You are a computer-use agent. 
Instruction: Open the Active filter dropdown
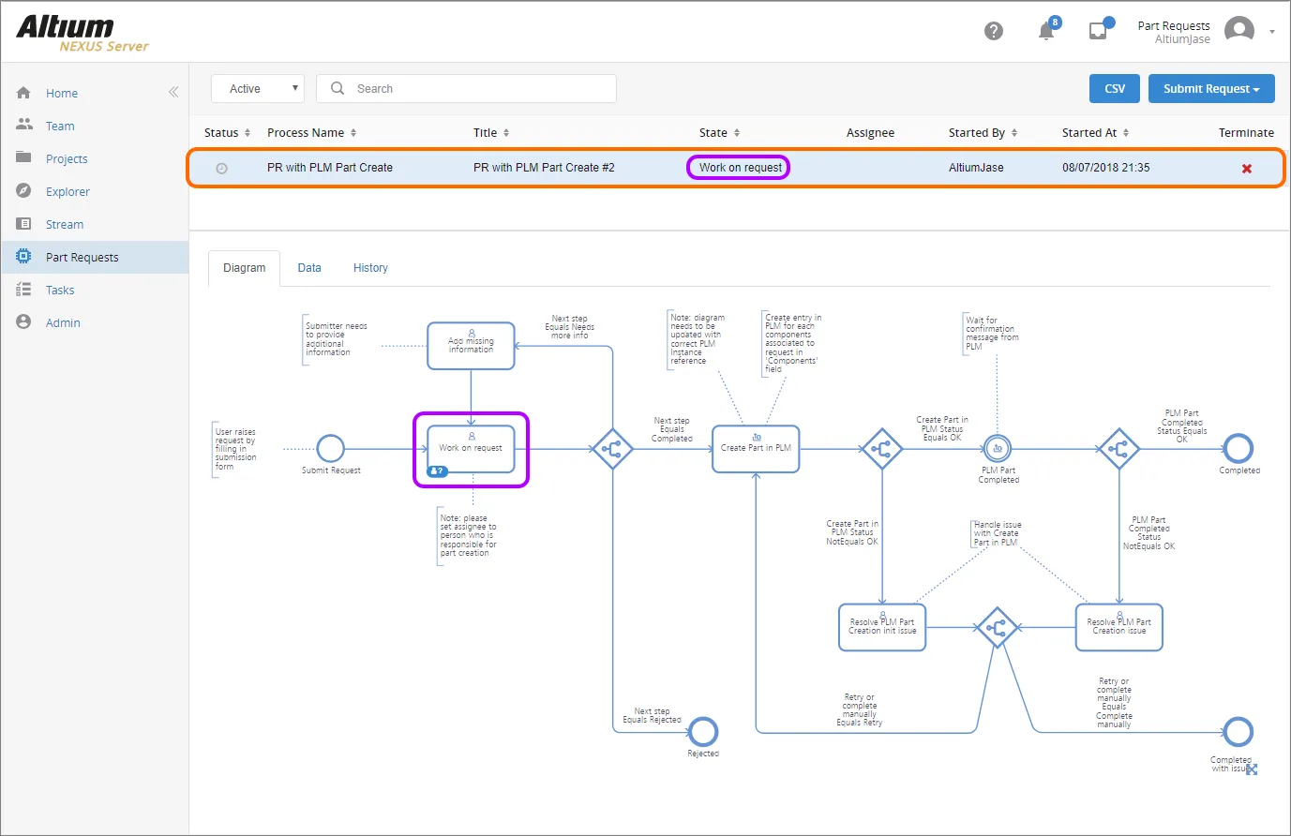pyautogui.click(x=258, y=89)
